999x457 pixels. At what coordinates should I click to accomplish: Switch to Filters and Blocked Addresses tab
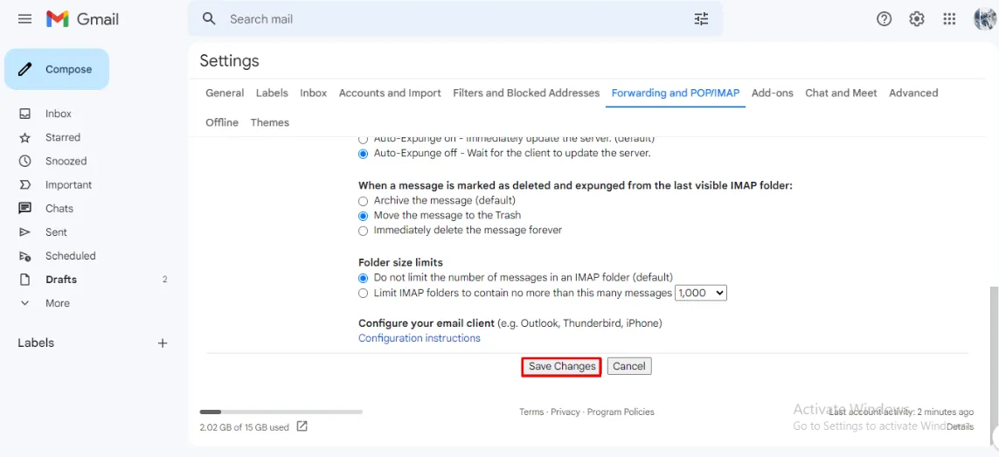coord(526,93)
